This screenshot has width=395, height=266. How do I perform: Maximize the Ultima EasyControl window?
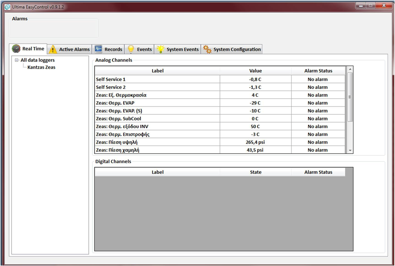click(371, 6)
